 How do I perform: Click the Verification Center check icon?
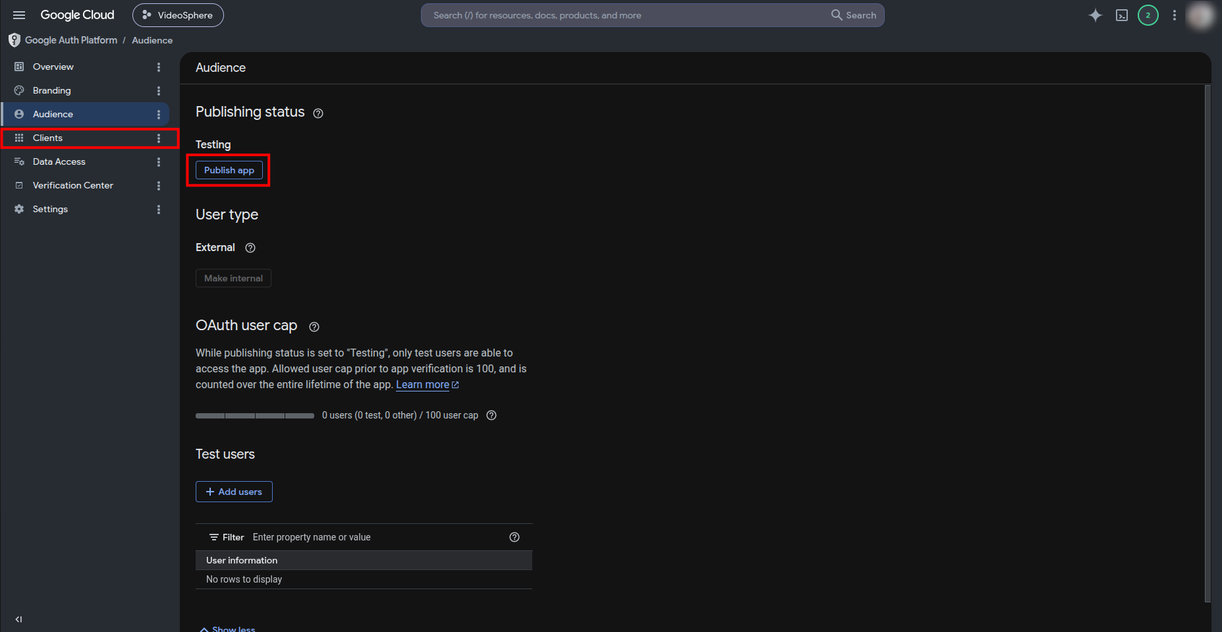19,185
